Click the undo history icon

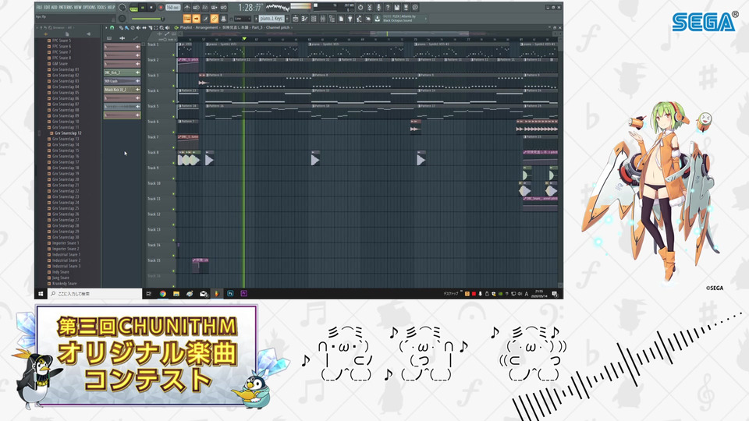[360, 7]
